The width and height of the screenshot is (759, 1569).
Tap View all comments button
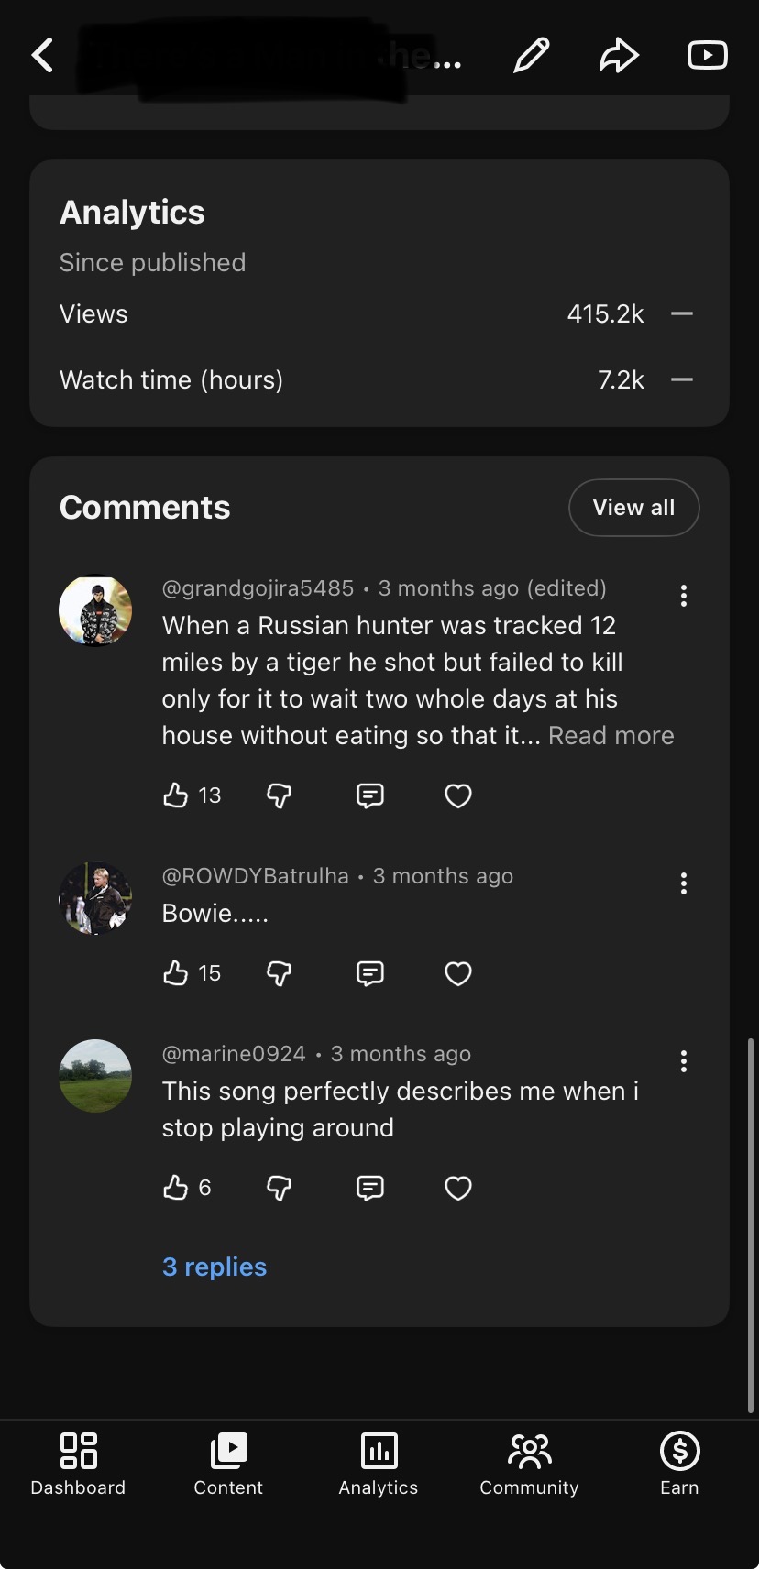tap(633, 507)
